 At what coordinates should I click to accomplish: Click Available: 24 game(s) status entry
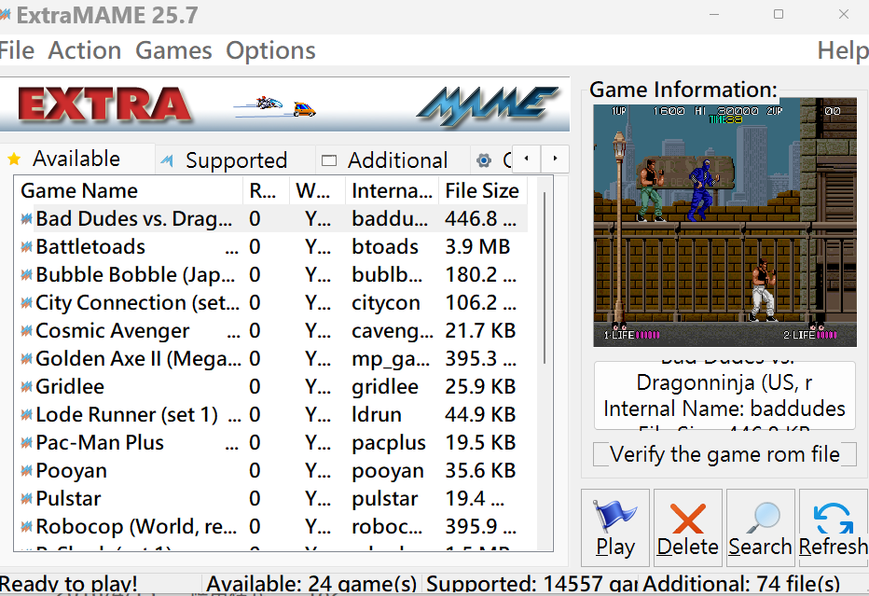coord(311,585)
